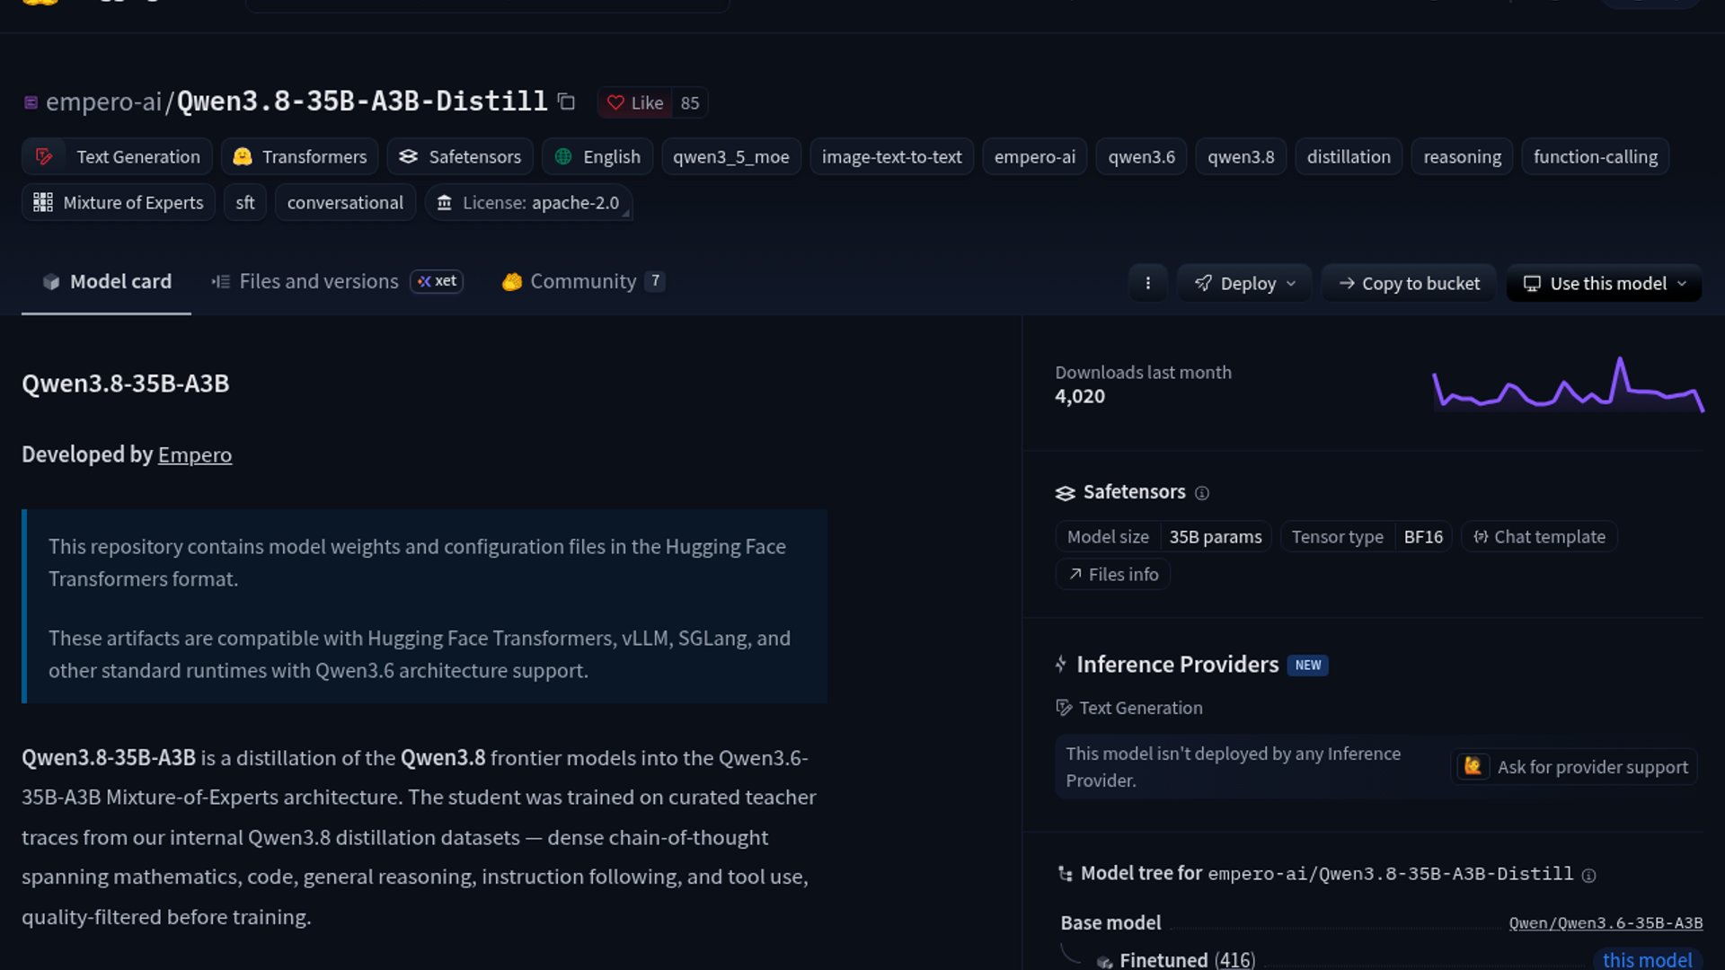Click the sft tag
The image size is (1725, 970).
pos(245,202)
